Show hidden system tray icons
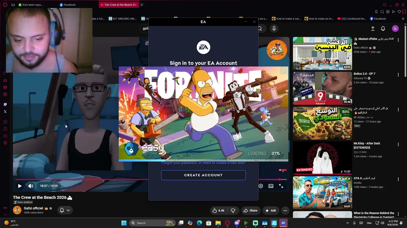 [348, 223]
